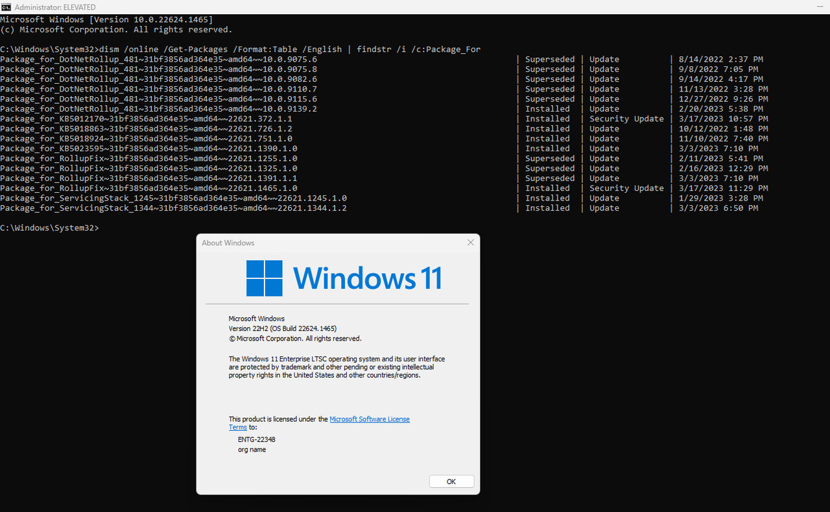This screenshot has height=512, width=830.
Task: Click Version 22H2 OS Build text in dialog
Action: tap(283, 328)
